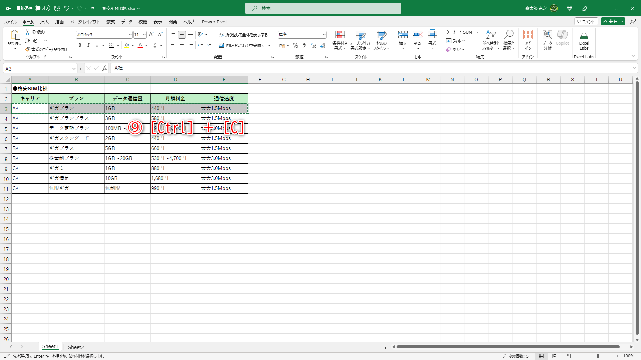Toggle Bold formatting button
This screenshot has height=360, width=641.
pyautogui.click(x=80, y=45)
